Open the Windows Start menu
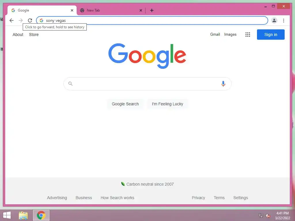 pyautogui.click(x=7, y=215)
